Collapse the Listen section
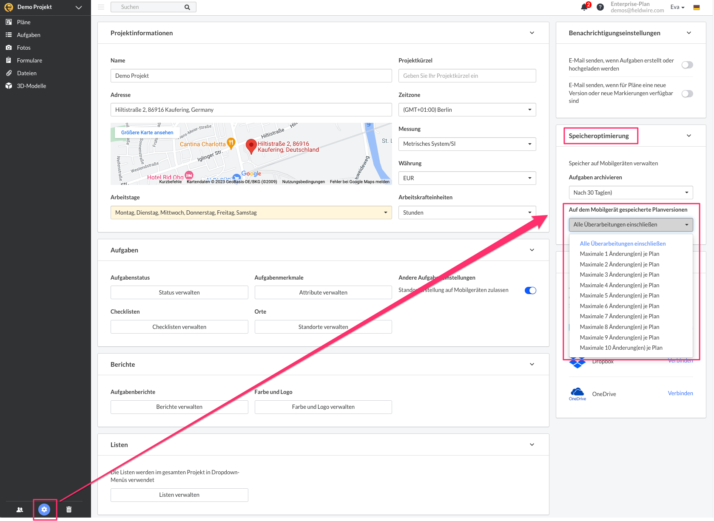 tap(532, 445)
